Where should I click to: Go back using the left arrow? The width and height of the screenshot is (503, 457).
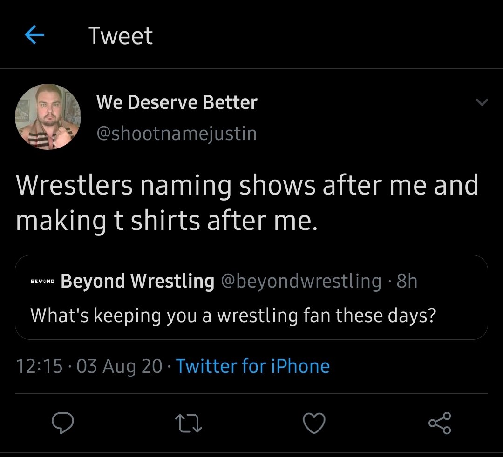(34, 36)
